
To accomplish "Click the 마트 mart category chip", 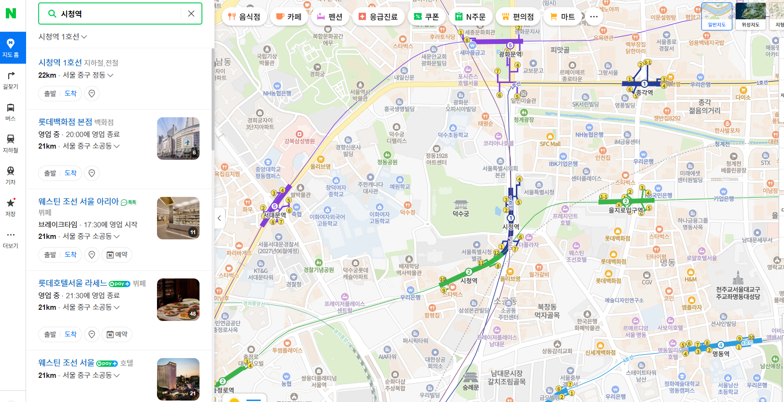I will [x=562, y=16].
